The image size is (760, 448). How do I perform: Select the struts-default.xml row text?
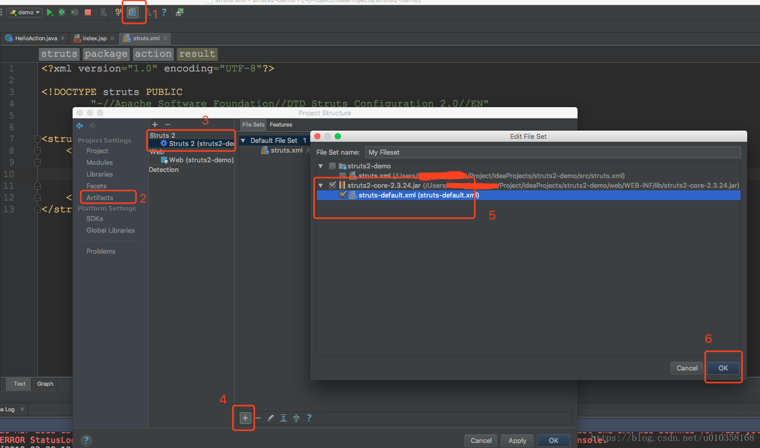click(419, 195)
